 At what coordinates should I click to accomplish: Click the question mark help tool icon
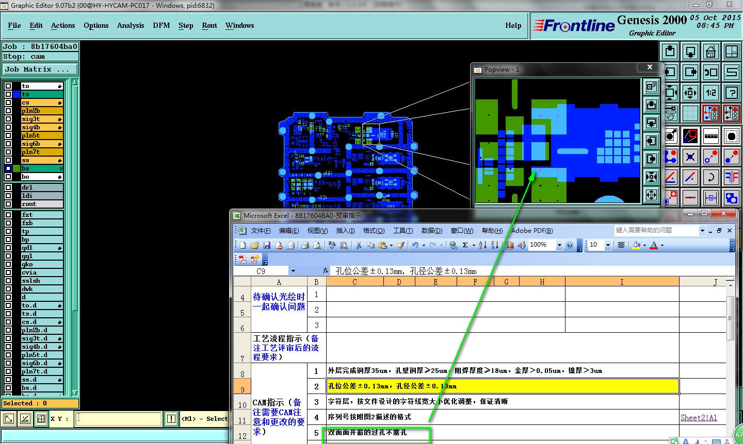click(732, 93)
